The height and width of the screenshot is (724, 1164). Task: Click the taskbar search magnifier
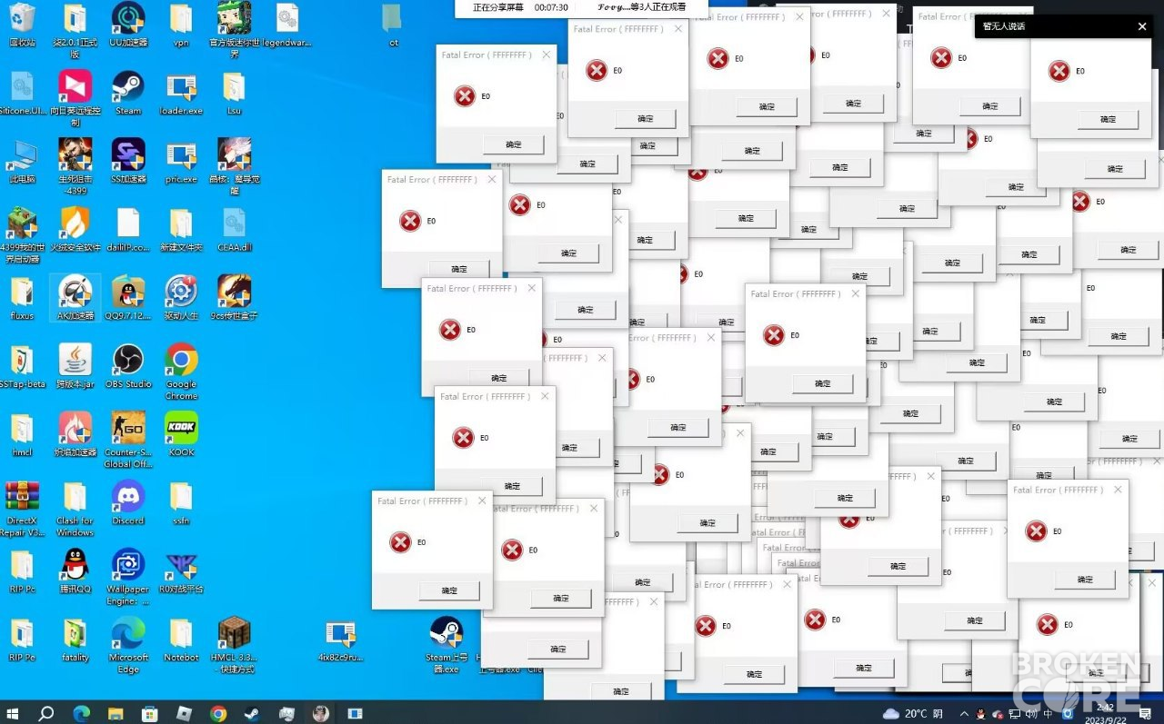click(46, 713)
